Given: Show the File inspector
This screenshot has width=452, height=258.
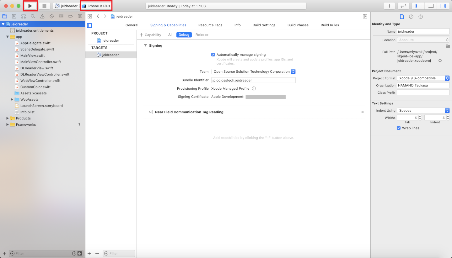Looking at the screenshot, I should (402, 17).
